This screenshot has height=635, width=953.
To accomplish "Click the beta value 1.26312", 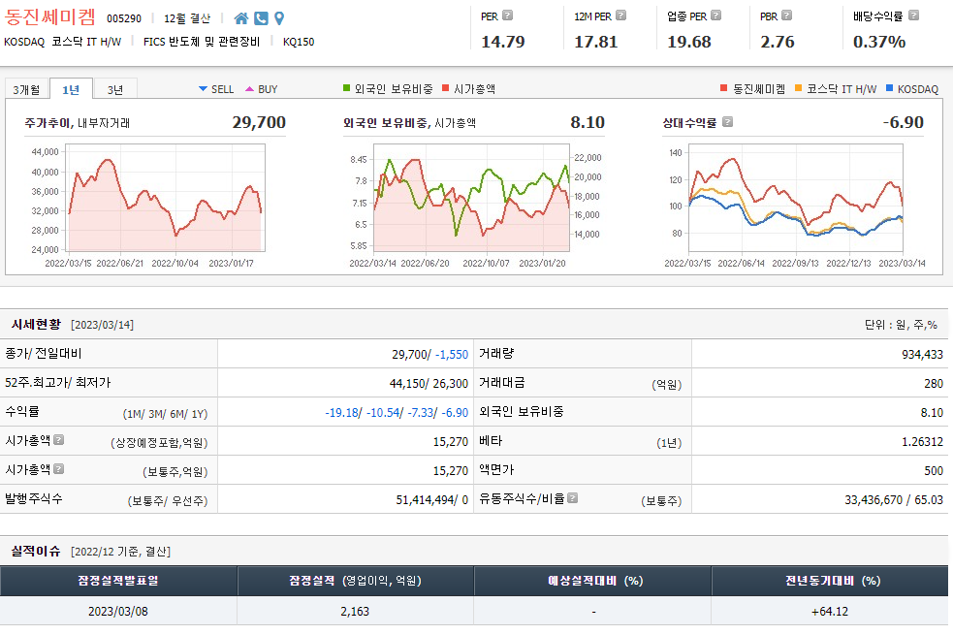I will click(922, 442).
